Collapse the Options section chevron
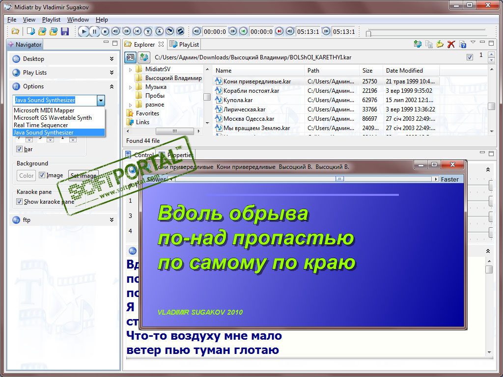 tap(112, 86)
